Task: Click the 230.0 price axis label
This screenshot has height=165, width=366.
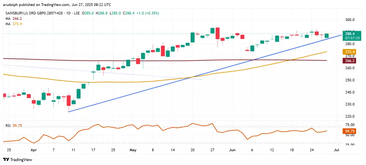Action: (350, 104)
